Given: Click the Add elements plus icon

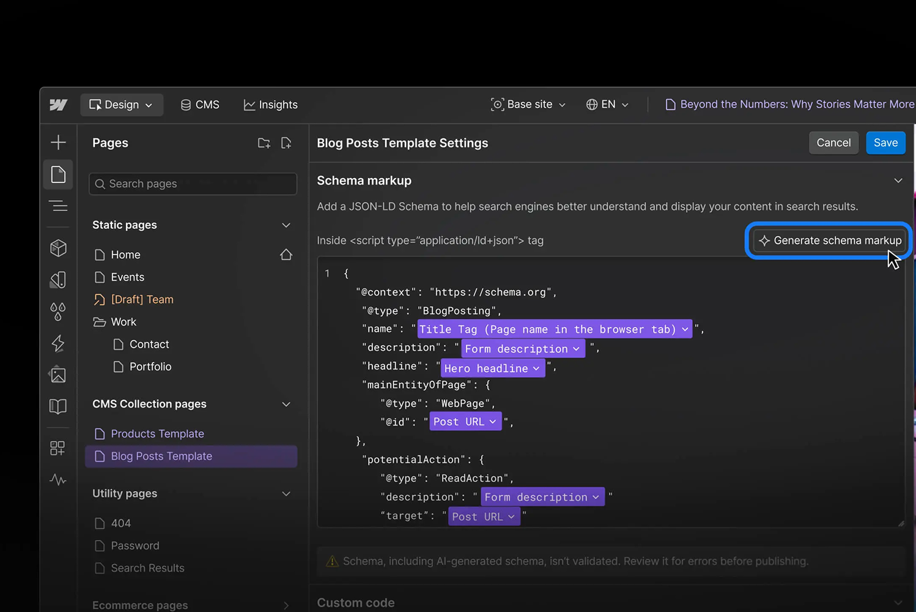Looking at the screenshot, I should [x=58, y=143].
